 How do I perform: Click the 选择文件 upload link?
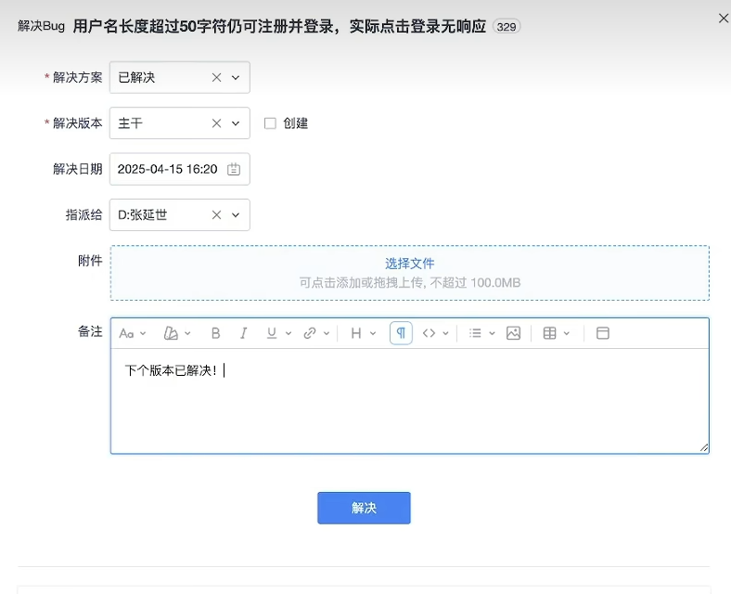[410, 264]
